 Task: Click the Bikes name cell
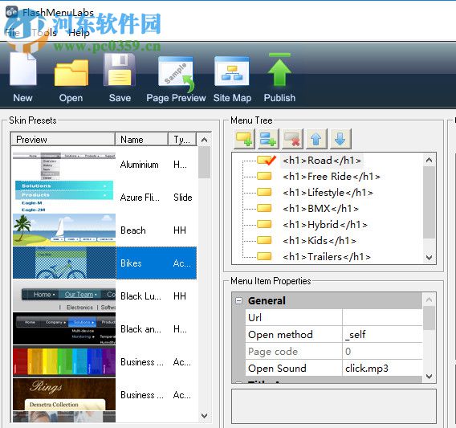click(x=142, y=263)
